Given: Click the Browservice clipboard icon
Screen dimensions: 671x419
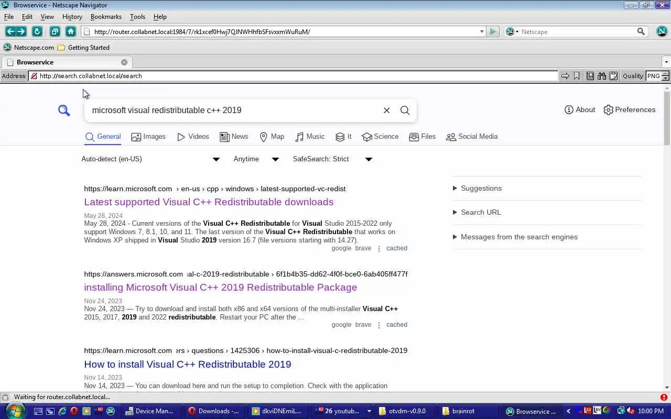Looking at the screenshot, I should (x=613, y=76).
